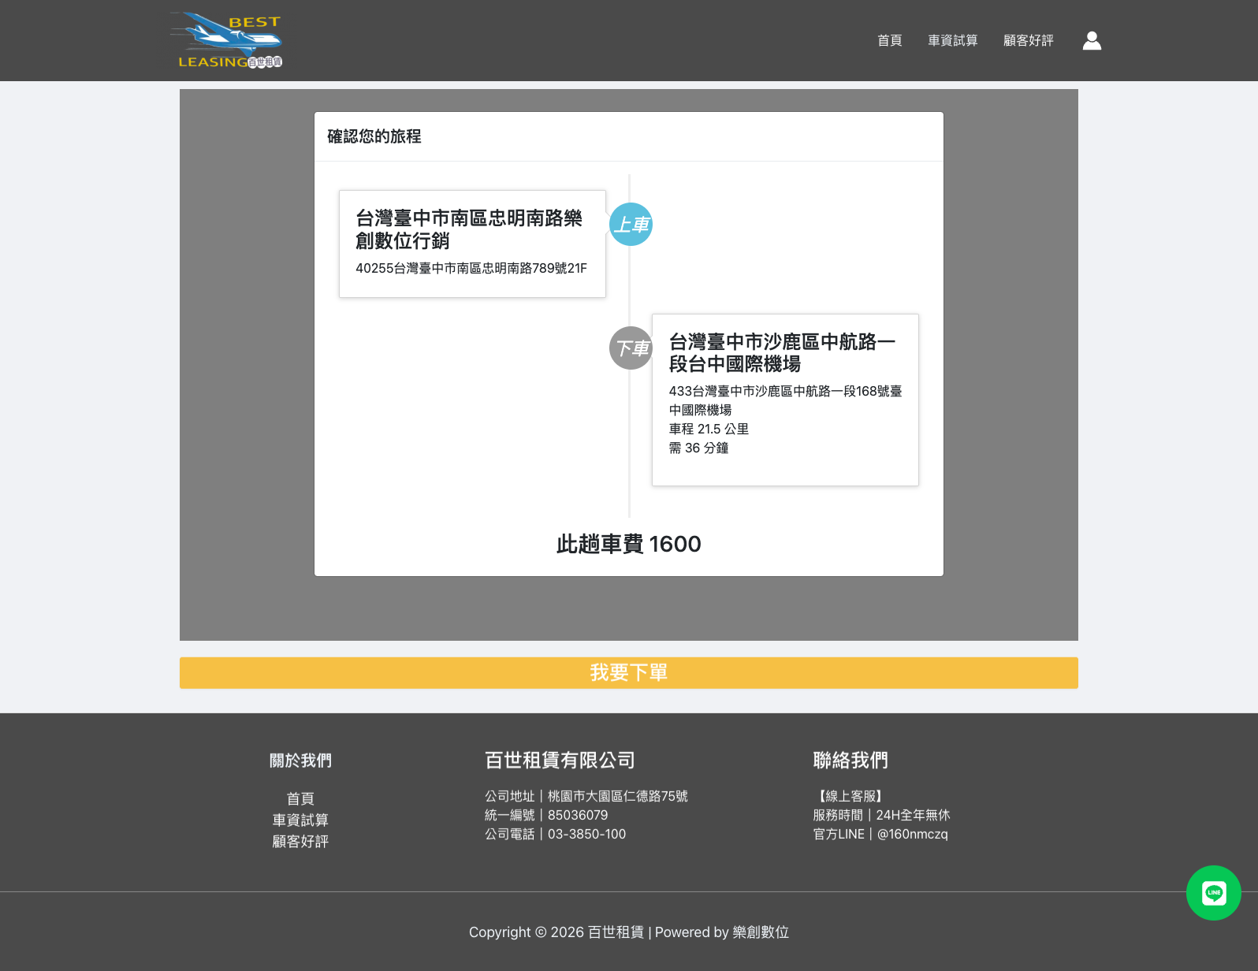
Task: Go to 首頁 in the top navigation
Action: click(889, 40)
